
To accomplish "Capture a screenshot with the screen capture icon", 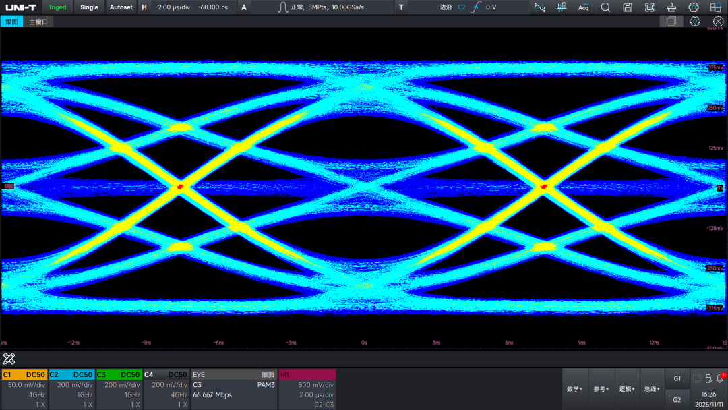I will [650, 7].
